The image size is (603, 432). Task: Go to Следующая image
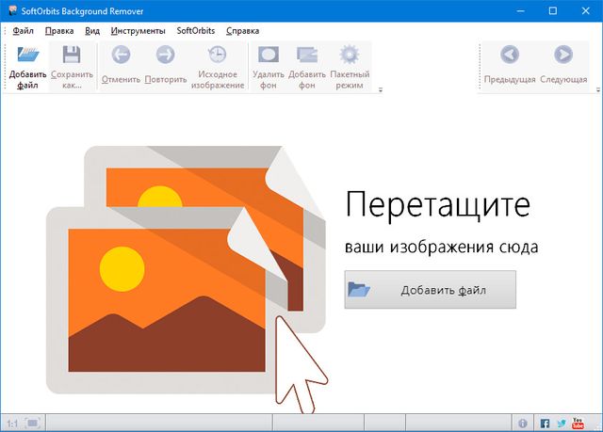[563, 57]
